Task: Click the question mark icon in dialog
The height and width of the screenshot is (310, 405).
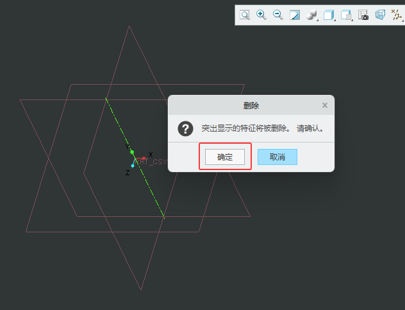Action: click(185, 128)
